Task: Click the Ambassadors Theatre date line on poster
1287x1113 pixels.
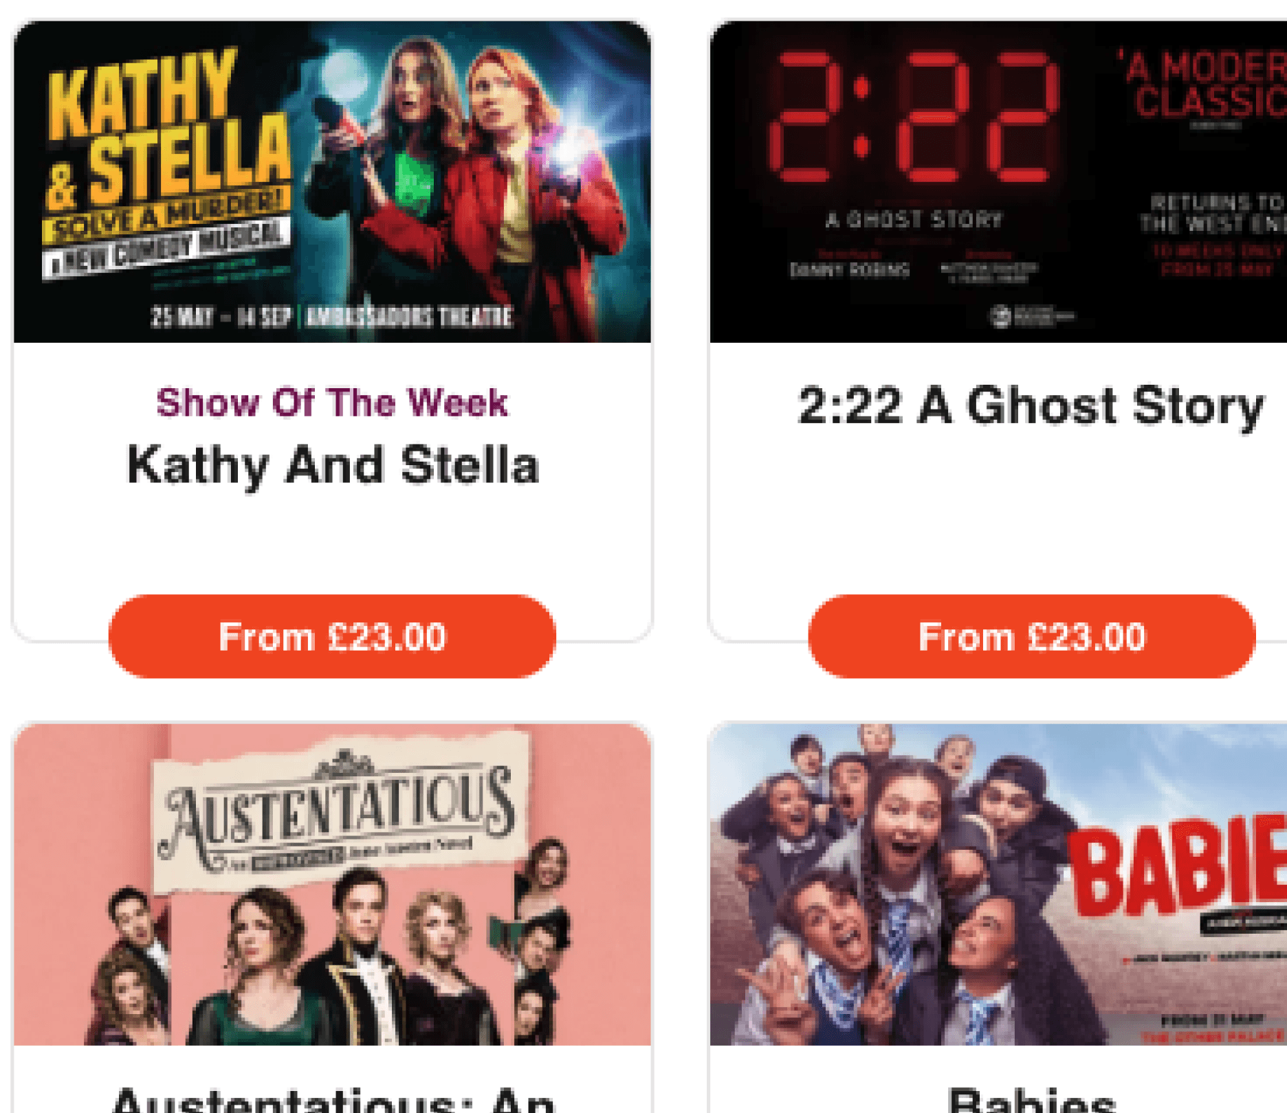Action: click(x=332, y=317)
